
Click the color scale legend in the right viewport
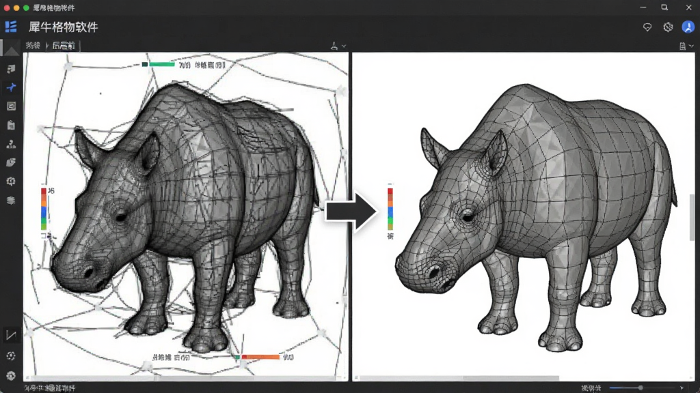[390, 209]
